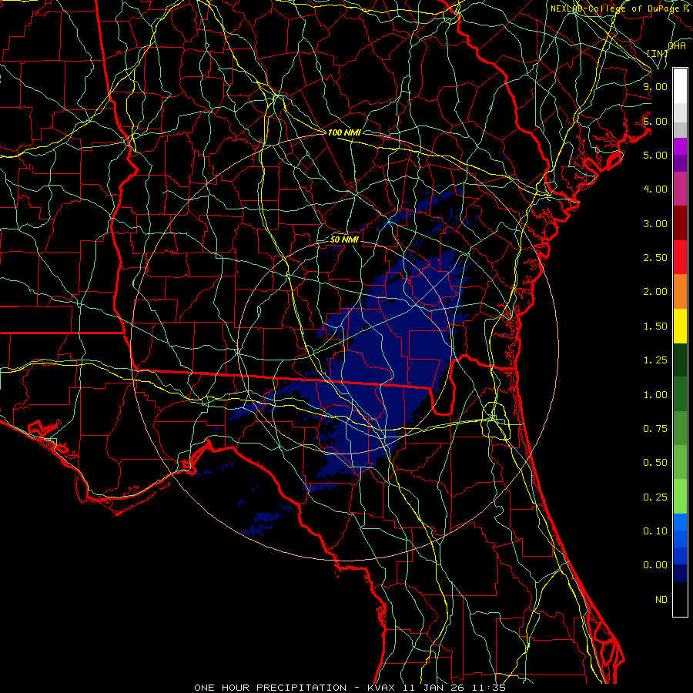Select the 0.75 legend value
The width and height of the screenshot is (693, 693).
point(655,429)
